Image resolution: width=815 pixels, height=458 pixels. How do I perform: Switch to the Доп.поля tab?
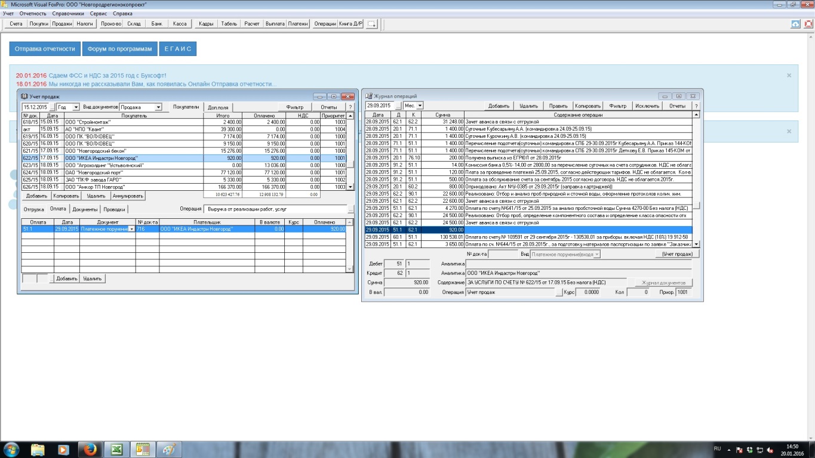pos(218,107)
